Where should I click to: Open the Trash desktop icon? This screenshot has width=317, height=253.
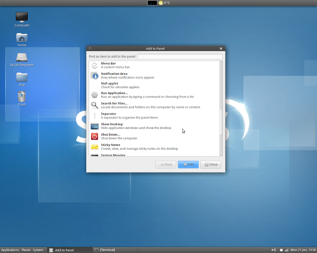click(22, 96)
